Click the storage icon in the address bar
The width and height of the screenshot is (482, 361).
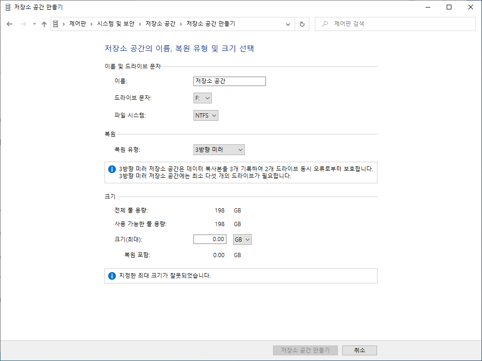coord(56,24)
